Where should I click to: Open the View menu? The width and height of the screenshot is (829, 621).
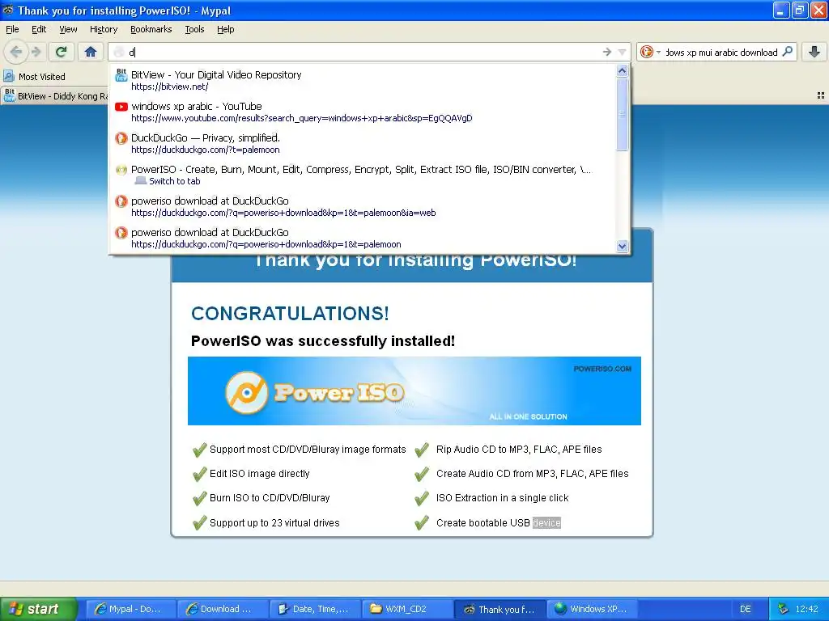68,29
